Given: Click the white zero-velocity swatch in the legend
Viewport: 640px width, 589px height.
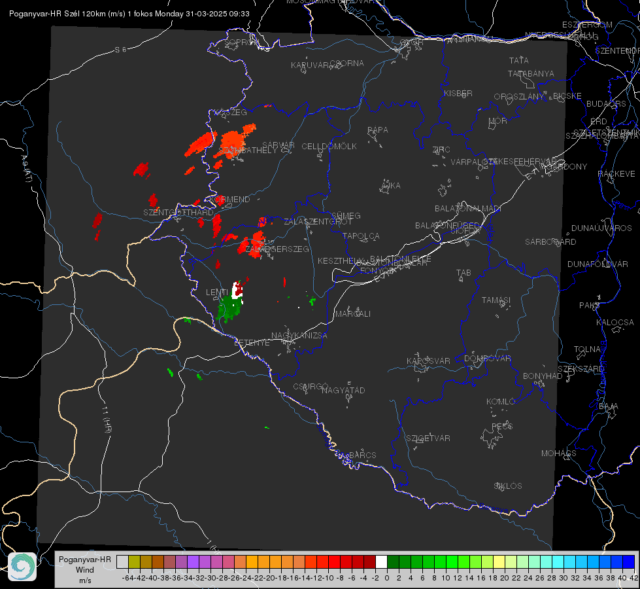Looking at the screenshot, I should pyautogui.click(x=381, y=562).
